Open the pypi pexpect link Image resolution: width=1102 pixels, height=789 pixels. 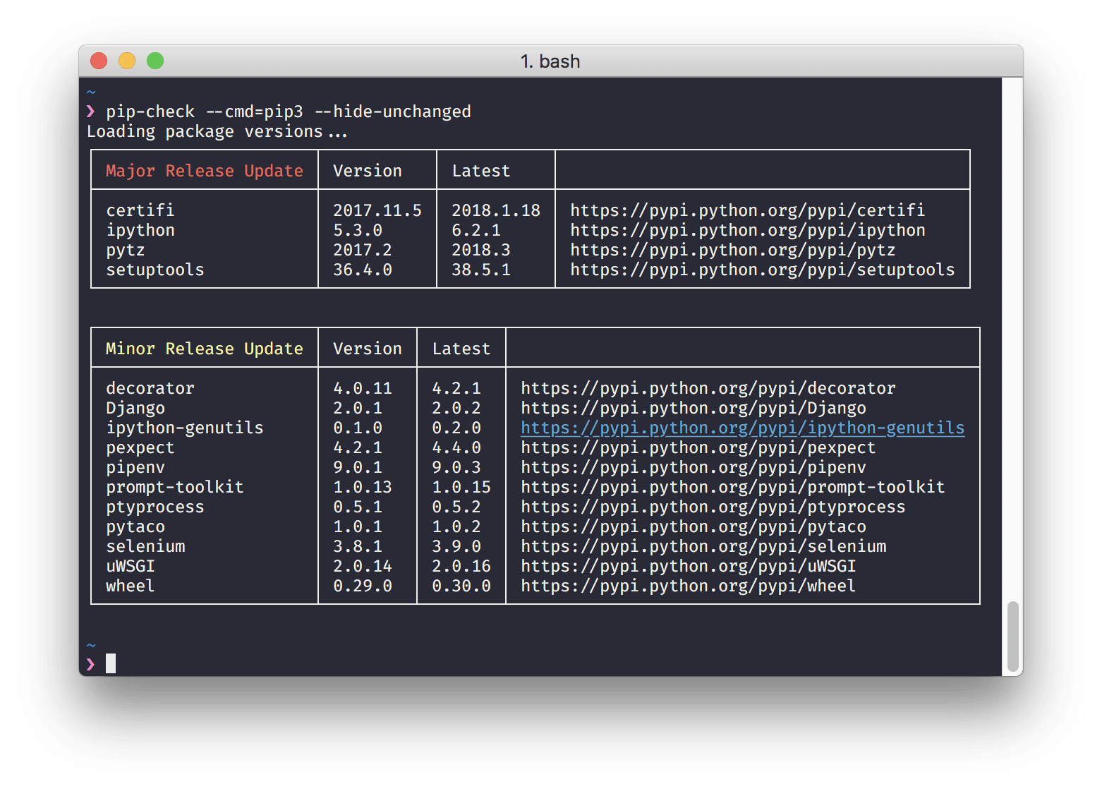pyautogui.click(x=697, y=447)
